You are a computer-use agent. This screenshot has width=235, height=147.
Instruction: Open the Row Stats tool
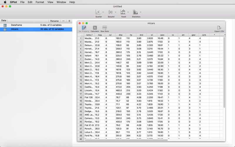105,29
